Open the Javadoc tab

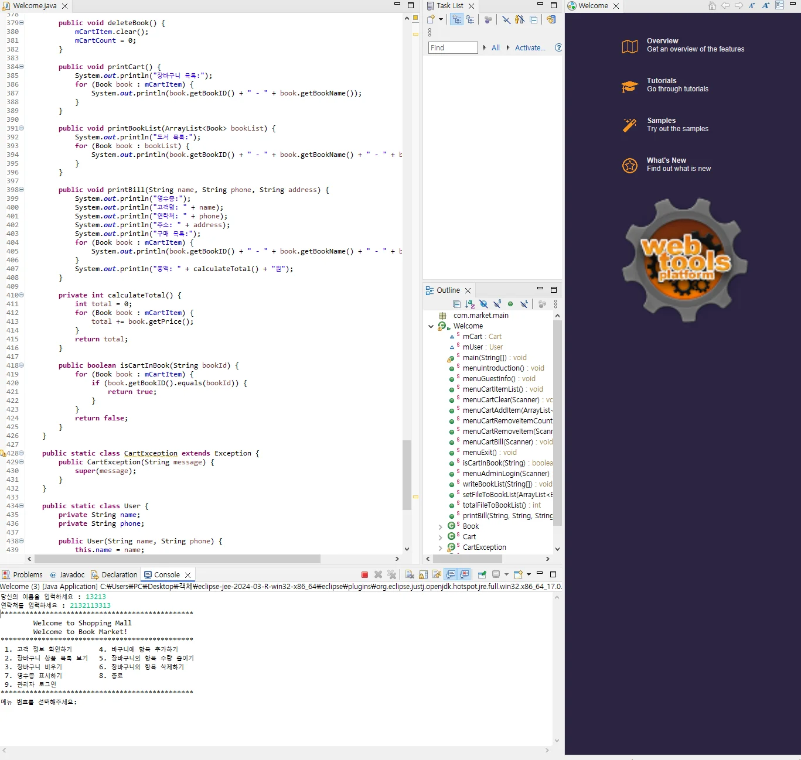point(67,575)
